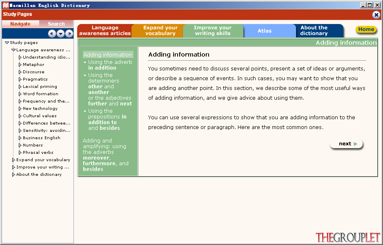Open Using the adverb in addition link
The image size is (383, 245).
110,65
